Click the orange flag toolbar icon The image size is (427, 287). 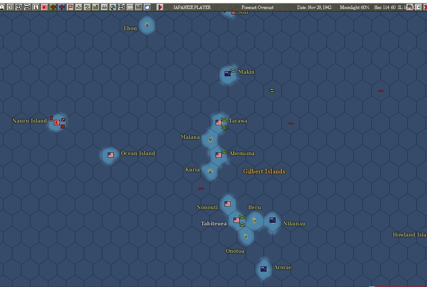[x=70, y=7]
